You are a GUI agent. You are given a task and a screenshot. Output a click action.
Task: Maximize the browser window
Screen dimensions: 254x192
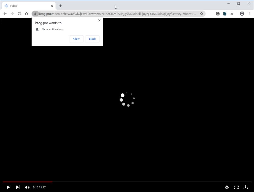click(x=239, y=3)
